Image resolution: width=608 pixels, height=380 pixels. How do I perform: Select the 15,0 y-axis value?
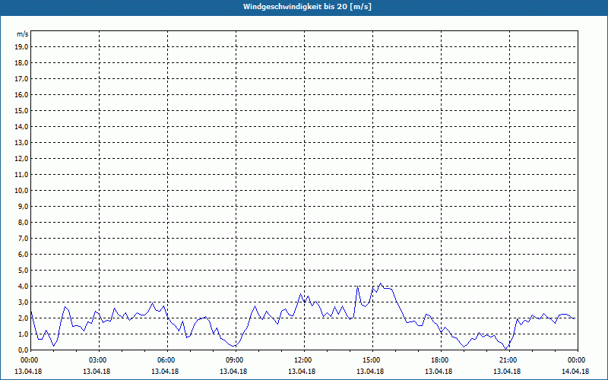[21, 110]
